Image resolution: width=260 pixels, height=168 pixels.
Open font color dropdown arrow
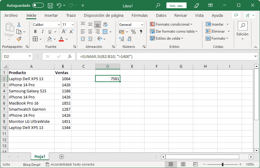pos(67,39)
